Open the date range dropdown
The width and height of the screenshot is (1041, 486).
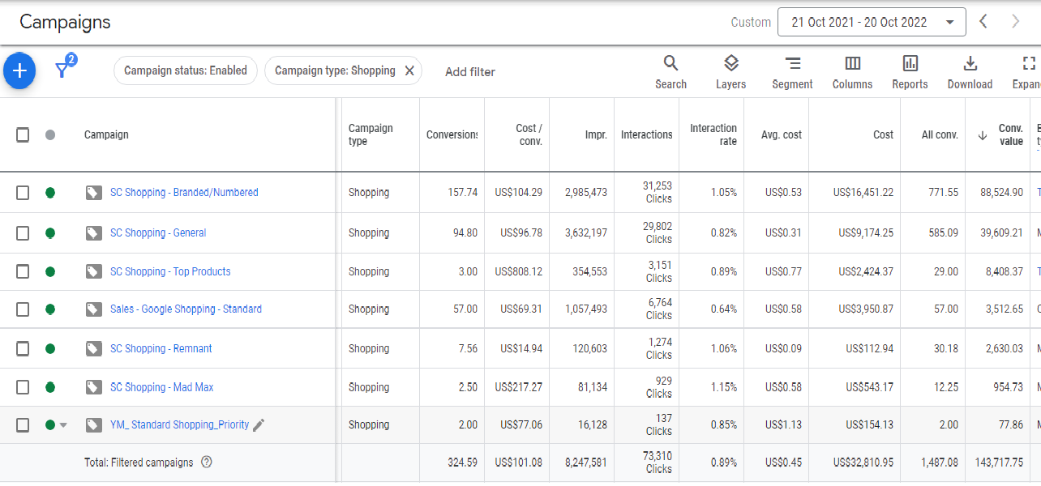871,22
